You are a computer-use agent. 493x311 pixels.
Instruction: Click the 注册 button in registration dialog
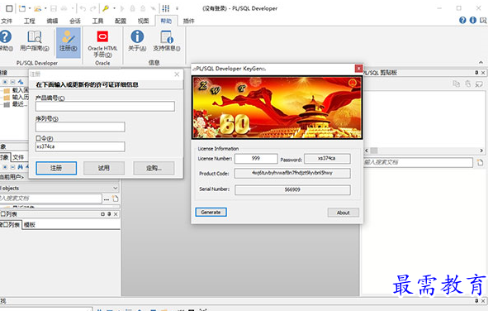click(56, 168)
